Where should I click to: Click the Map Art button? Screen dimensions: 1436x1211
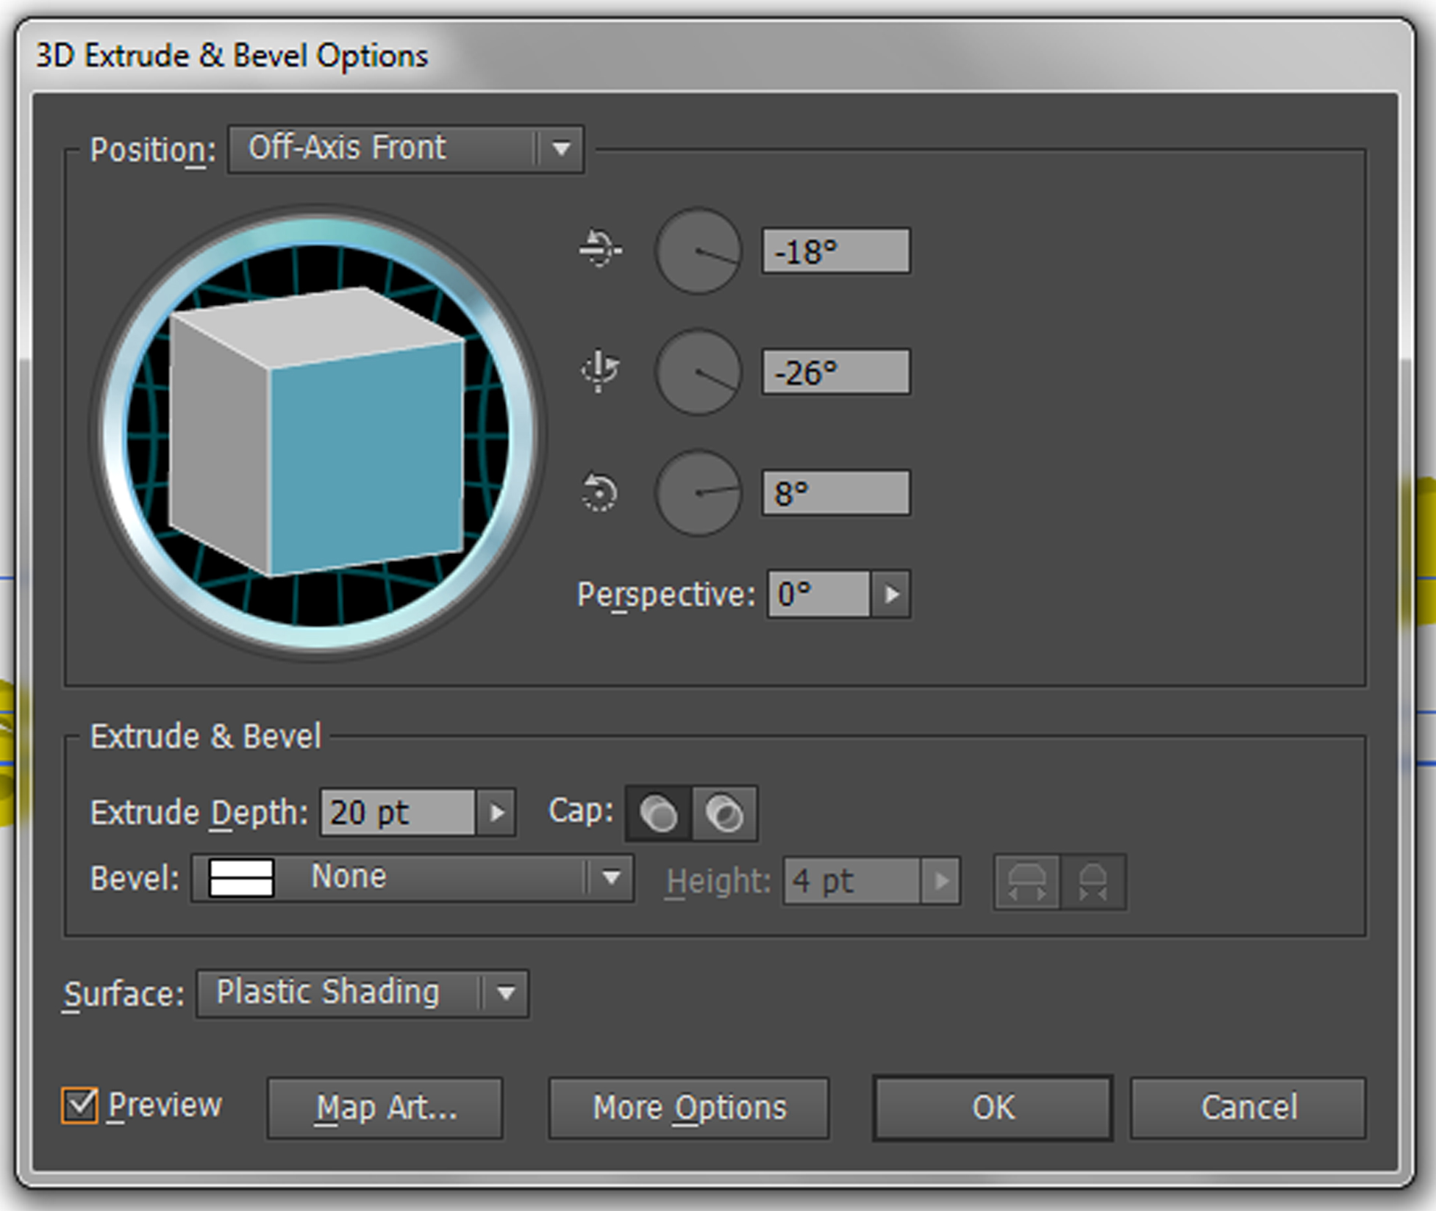point(385,1108)
